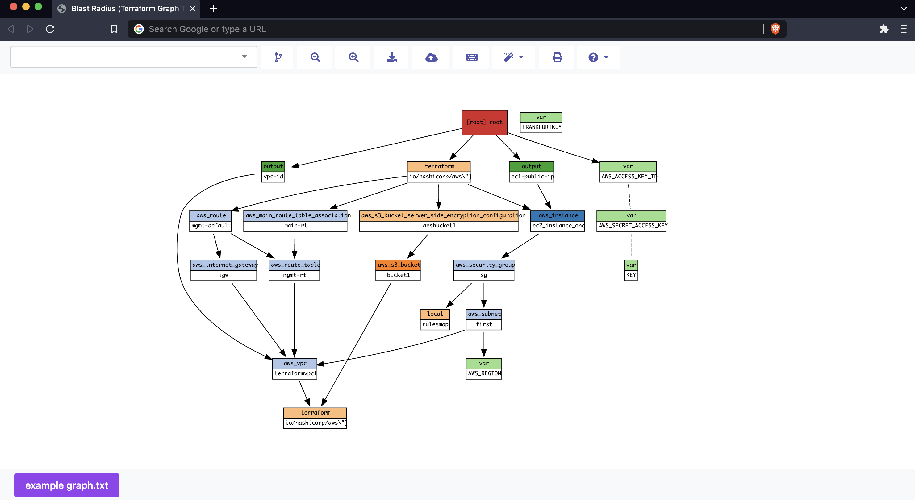Click the example graph.txt button
This screenshot has width=915, height=500.
tap(66, 485)
